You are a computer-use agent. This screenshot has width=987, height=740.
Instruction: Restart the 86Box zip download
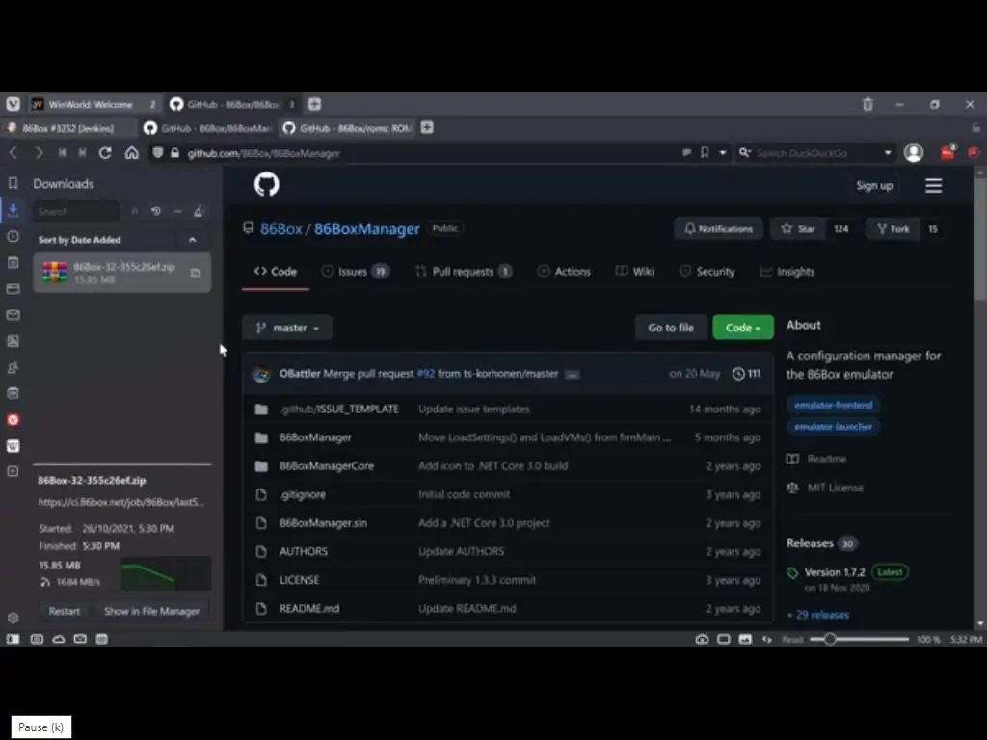click(65, 611)
